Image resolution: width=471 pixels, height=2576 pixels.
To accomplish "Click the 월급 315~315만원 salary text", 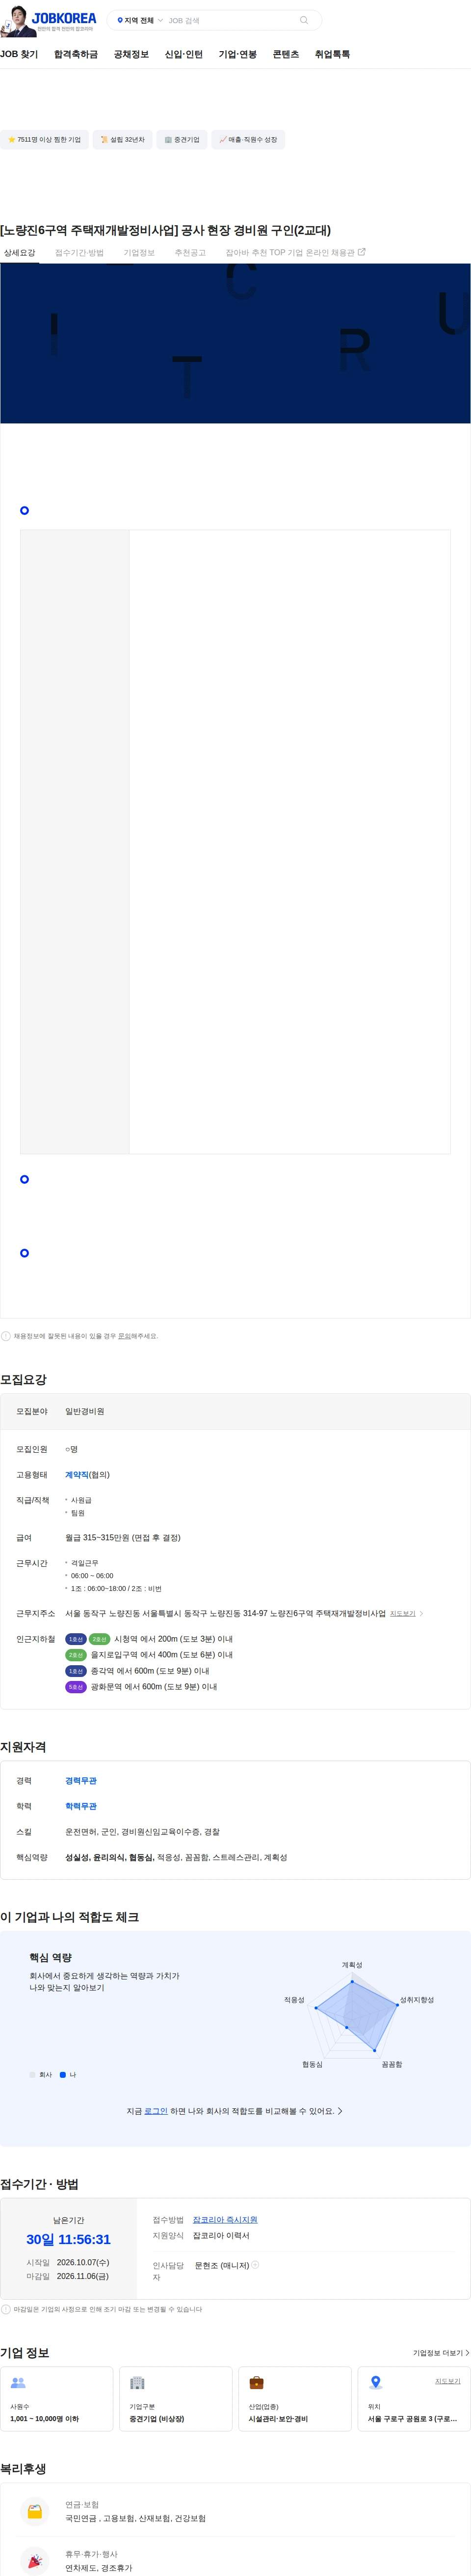I will click(123, 1538).
